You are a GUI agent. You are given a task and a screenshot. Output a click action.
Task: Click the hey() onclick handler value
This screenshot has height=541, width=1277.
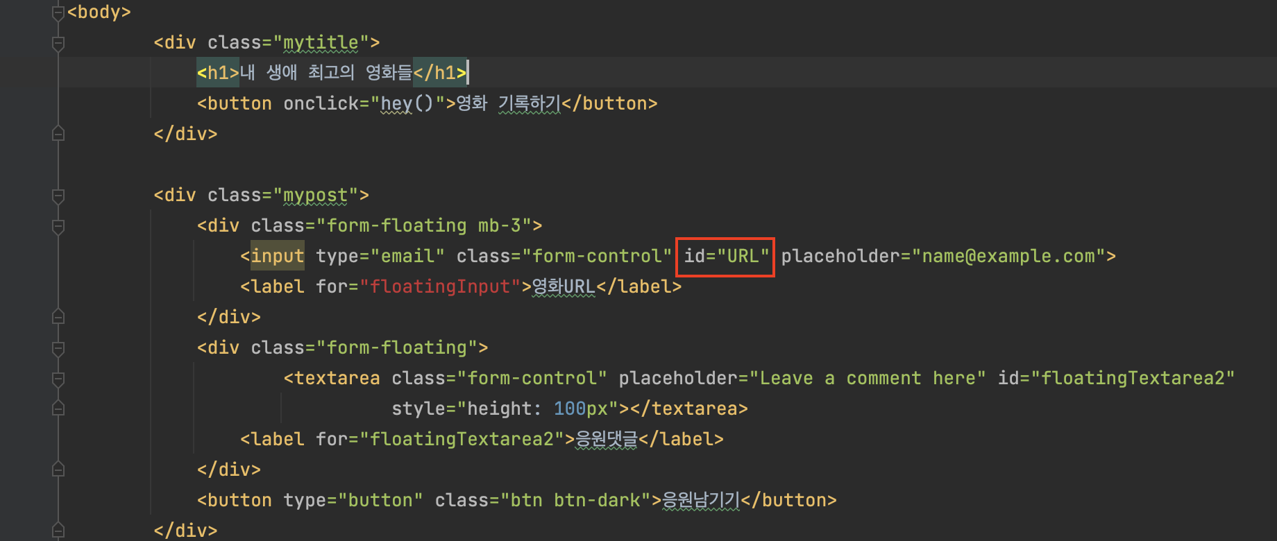pyautogui.click(x=407, y=103)
